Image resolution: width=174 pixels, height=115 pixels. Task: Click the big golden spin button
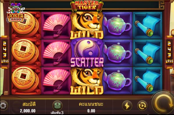tap(163, 103)
